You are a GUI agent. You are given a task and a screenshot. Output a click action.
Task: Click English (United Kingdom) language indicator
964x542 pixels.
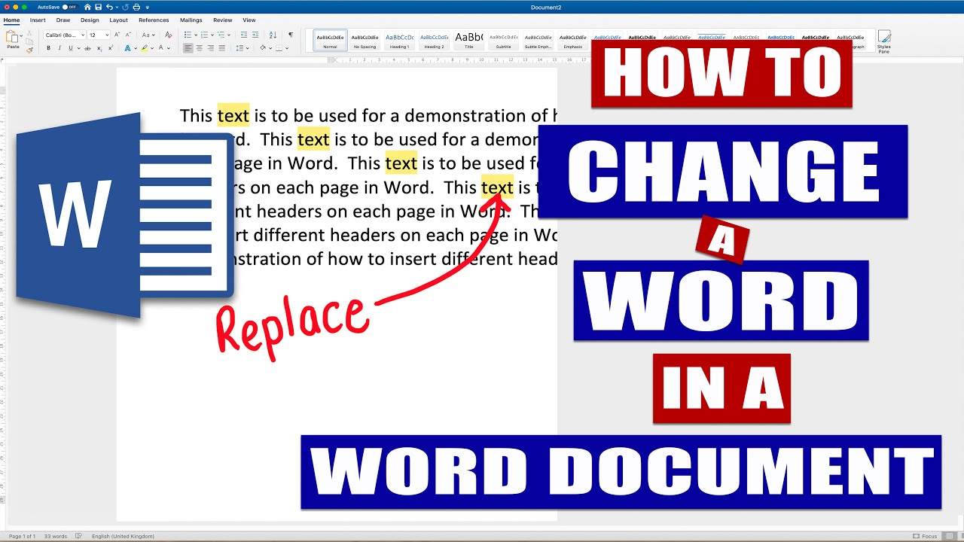click(124, 536)
